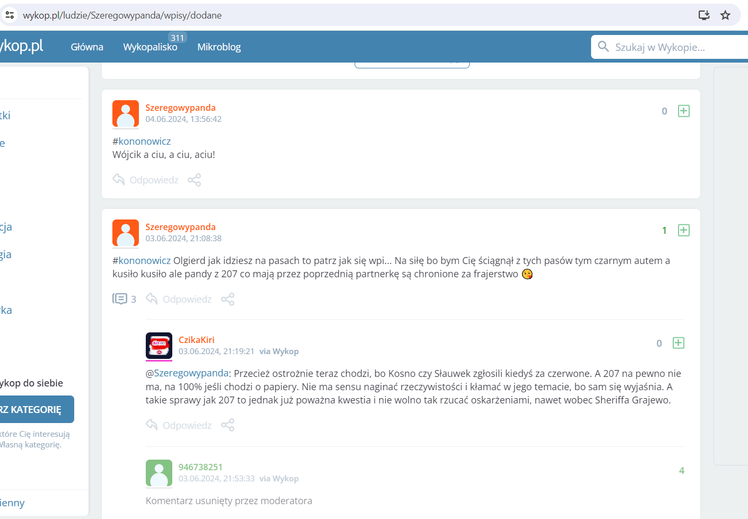The height and width of the screenshot is (519, 748).
Task: Click the site info icon in address bar
Action: point(10,15)
